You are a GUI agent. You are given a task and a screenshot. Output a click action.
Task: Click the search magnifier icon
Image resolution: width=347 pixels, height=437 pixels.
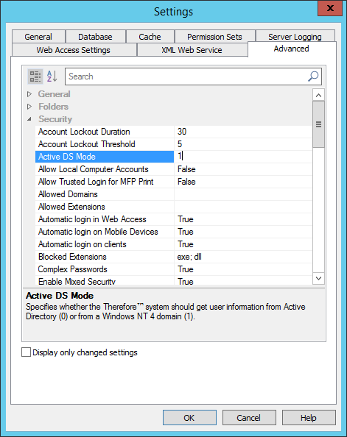tap(313, 76)
